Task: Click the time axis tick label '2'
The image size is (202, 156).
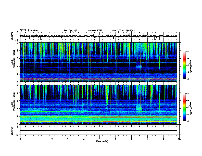Action: tap(52, 139)
